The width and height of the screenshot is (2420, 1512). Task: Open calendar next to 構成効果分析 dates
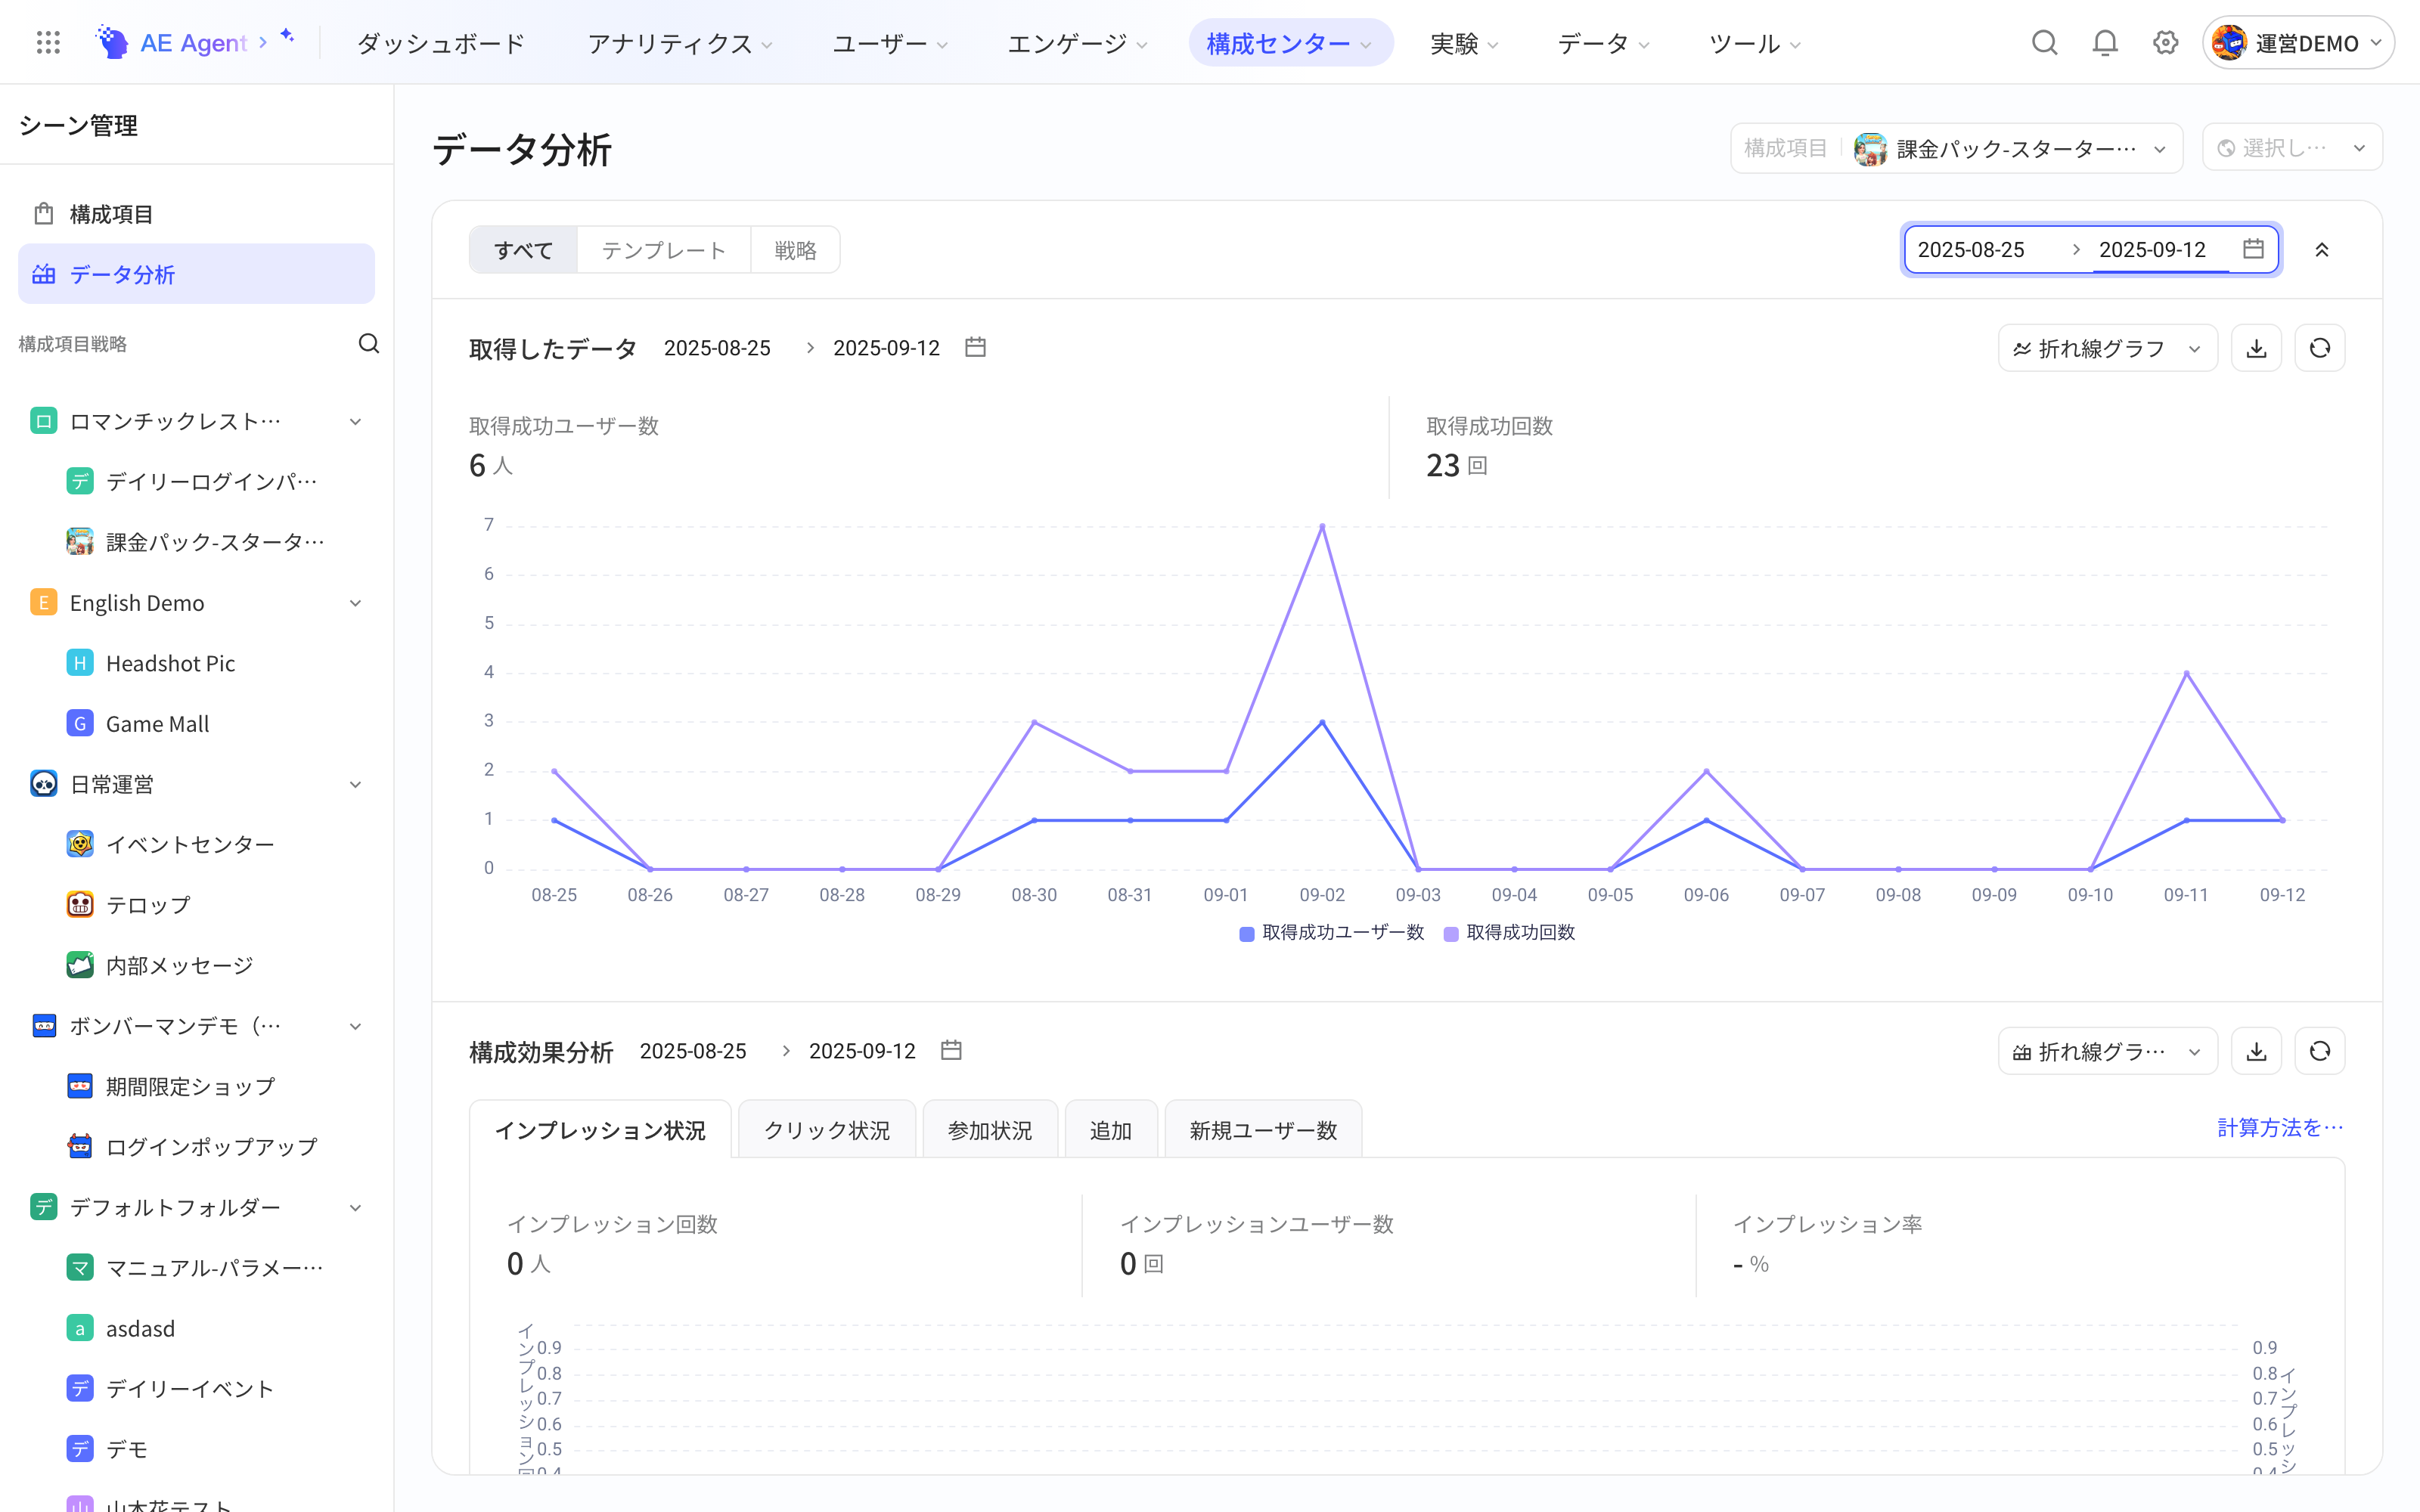coord(951,1050)
